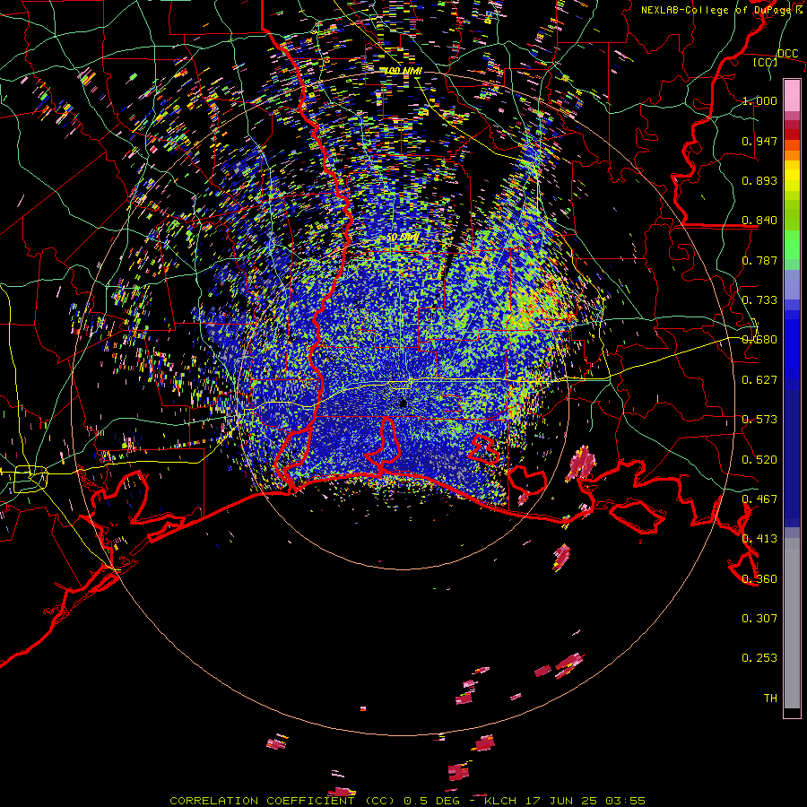807x807 pixels.
Task: Click the 0.733 scale value
Action: tap(759, 300)
